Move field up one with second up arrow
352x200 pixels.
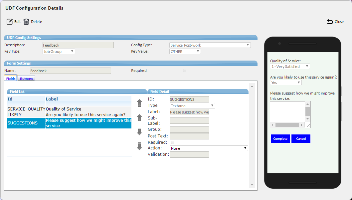pos(139,117)
